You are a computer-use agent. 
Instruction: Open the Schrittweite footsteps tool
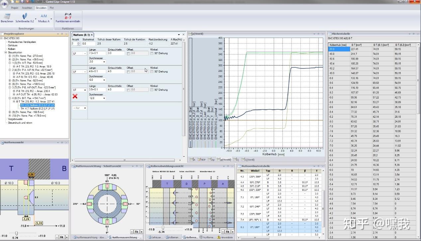(25, 16)
